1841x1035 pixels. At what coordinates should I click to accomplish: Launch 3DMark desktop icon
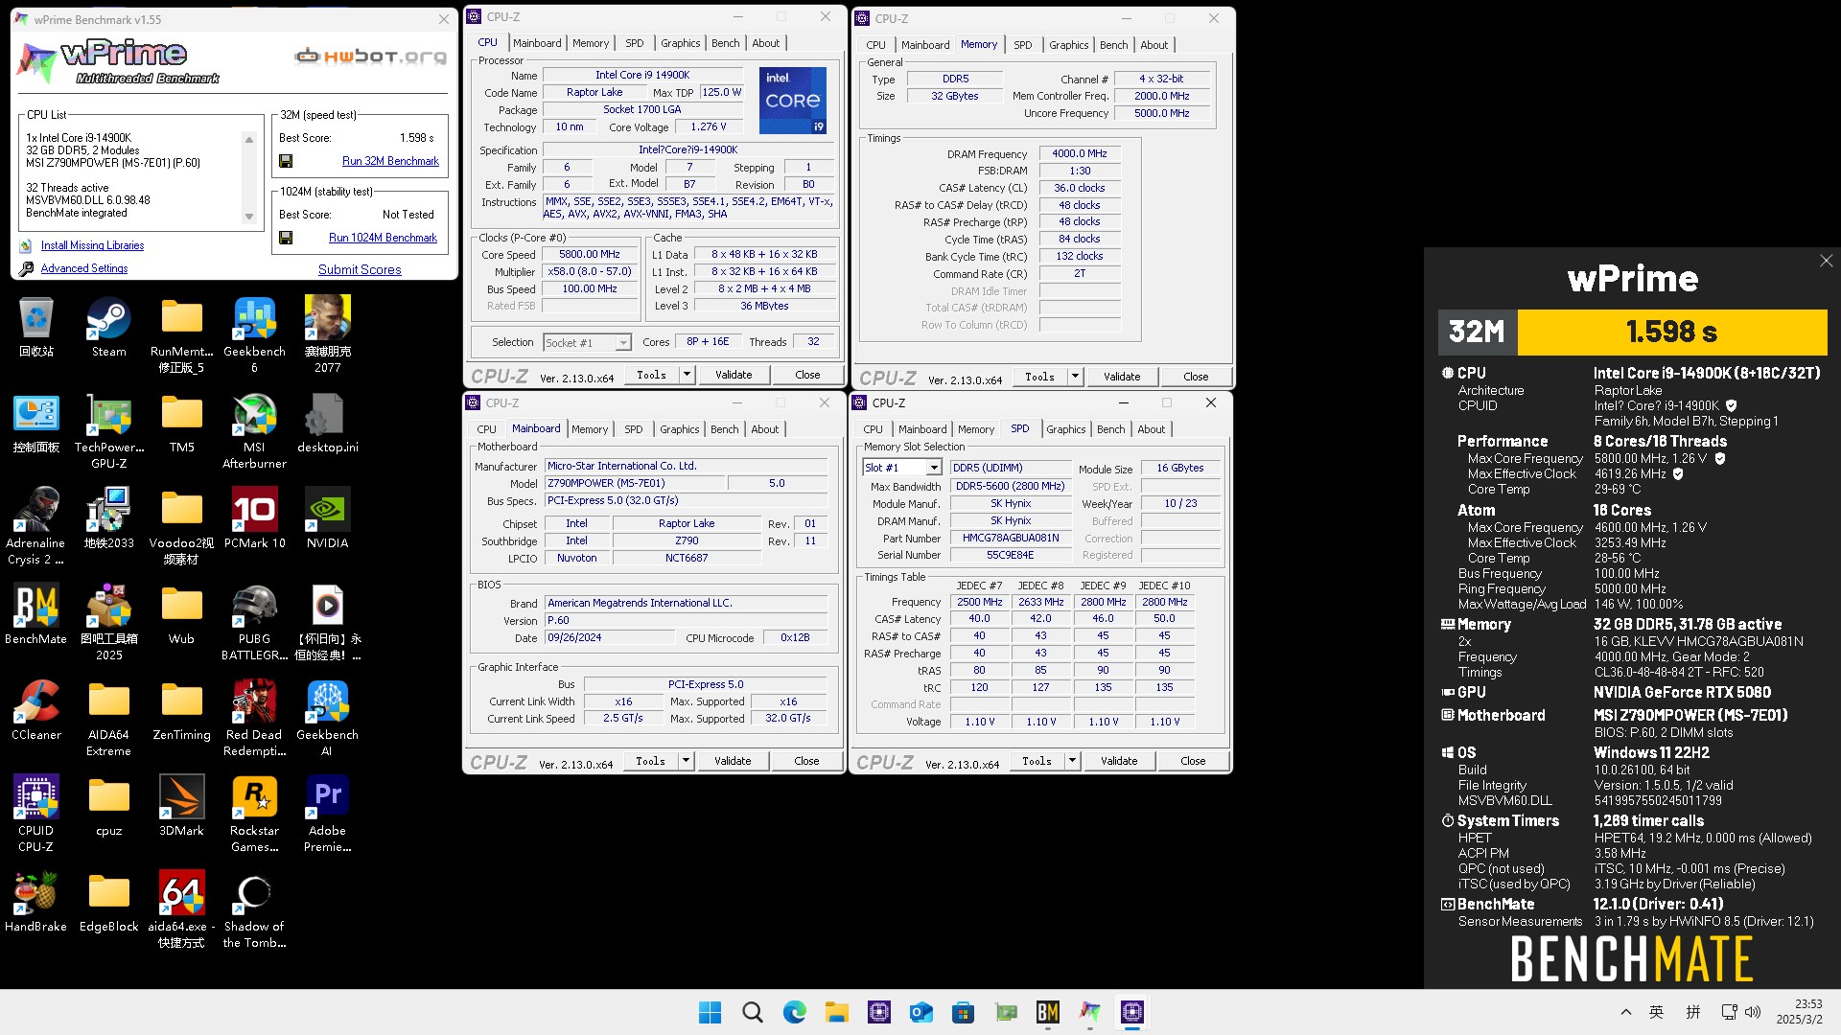coord(181,806)
